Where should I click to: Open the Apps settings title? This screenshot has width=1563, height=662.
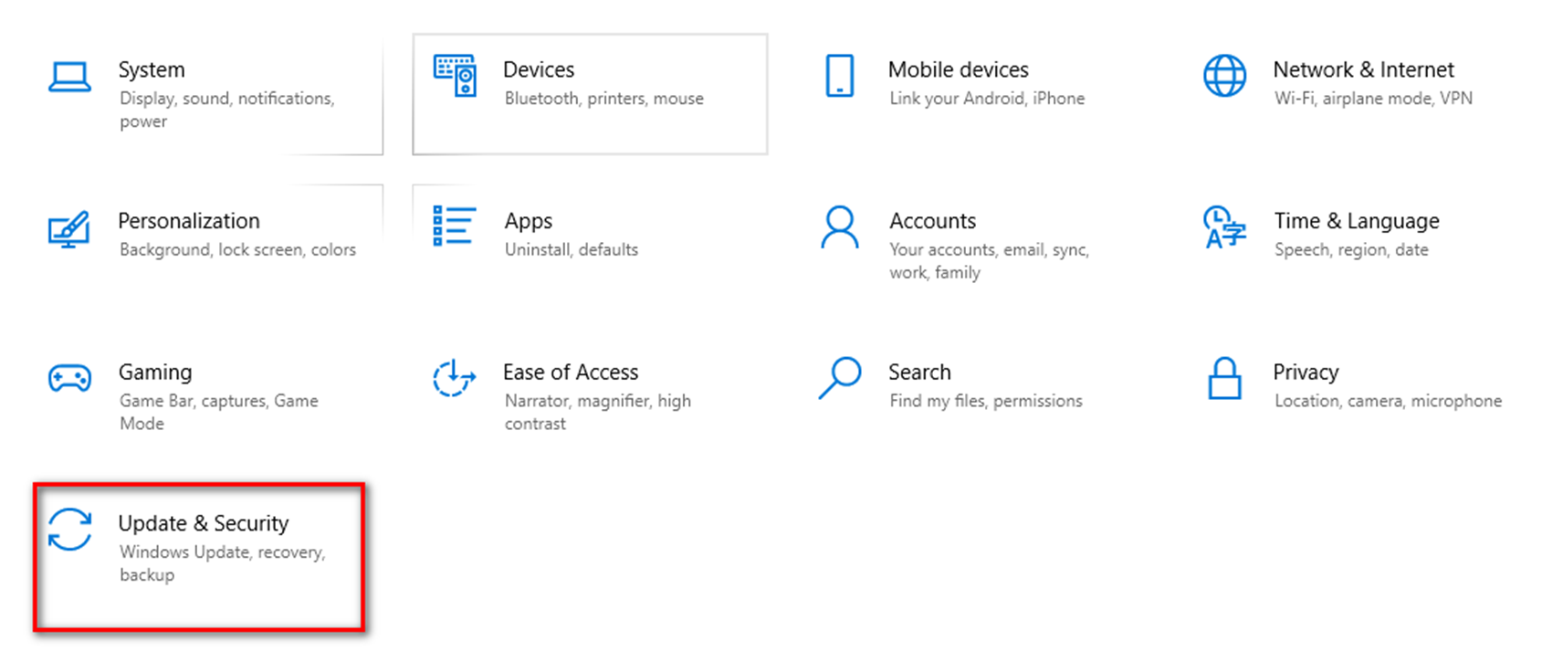coord(529,221)
